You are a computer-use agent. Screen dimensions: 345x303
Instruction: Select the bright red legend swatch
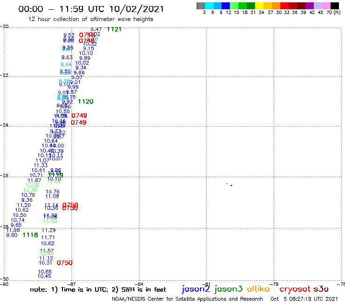coord(284,6)
